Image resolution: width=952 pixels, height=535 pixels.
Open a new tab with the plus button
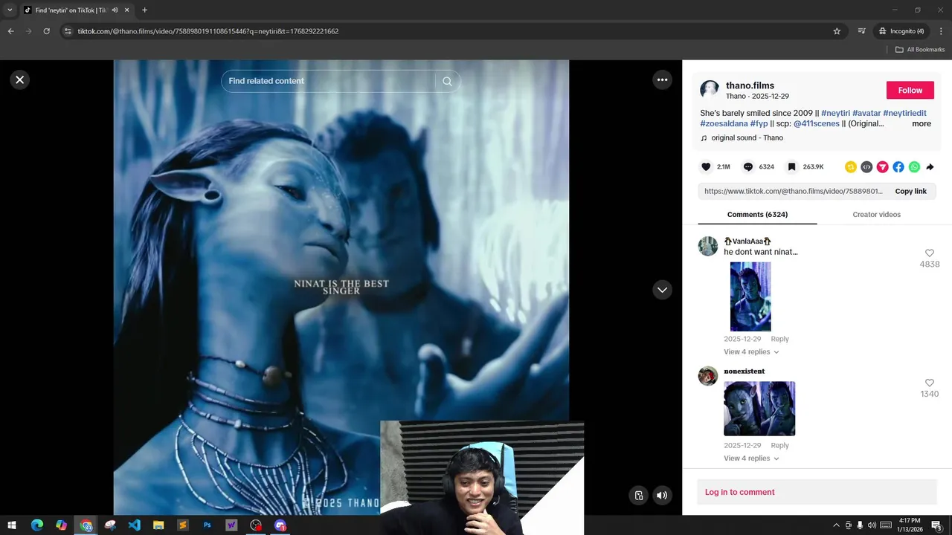coord(144,10)
